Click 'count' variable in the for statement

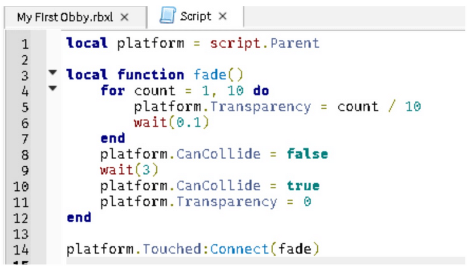tap(155, 91)
